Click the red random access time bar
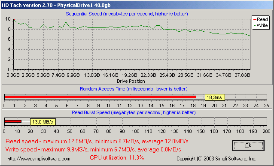Viewport: 274px width, 166px height. click(x=100, y=97)
